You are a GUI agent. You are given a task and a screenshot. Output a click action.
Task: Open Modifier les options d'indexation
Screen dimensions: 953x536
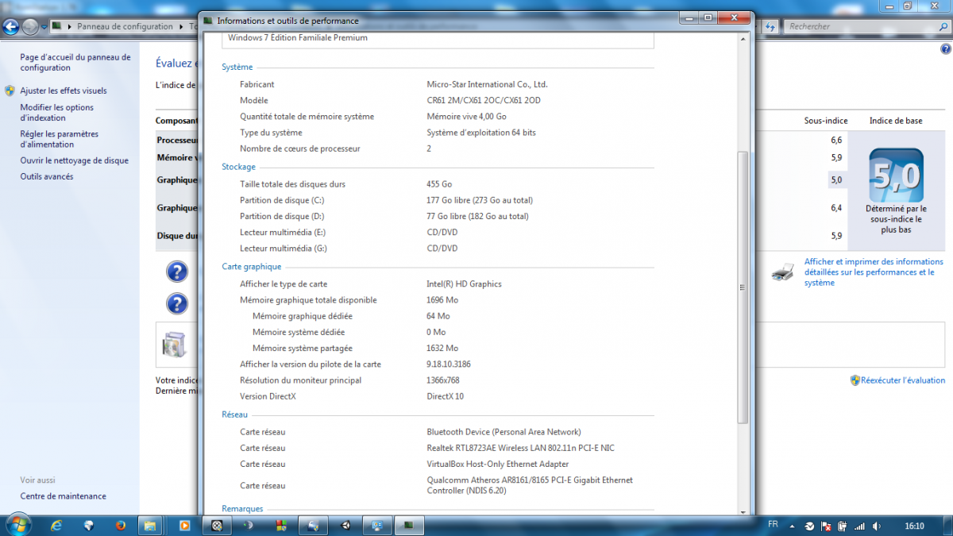pos(57,113)
